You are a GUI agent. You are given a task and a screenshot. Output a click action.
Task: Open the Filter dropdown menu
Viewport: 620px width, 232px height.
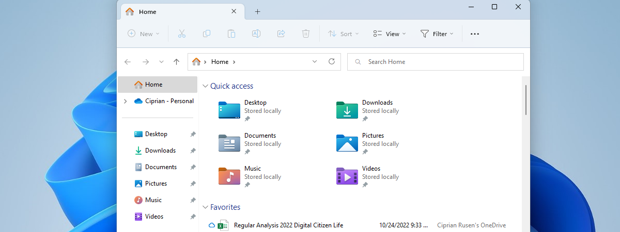point(437,34)
